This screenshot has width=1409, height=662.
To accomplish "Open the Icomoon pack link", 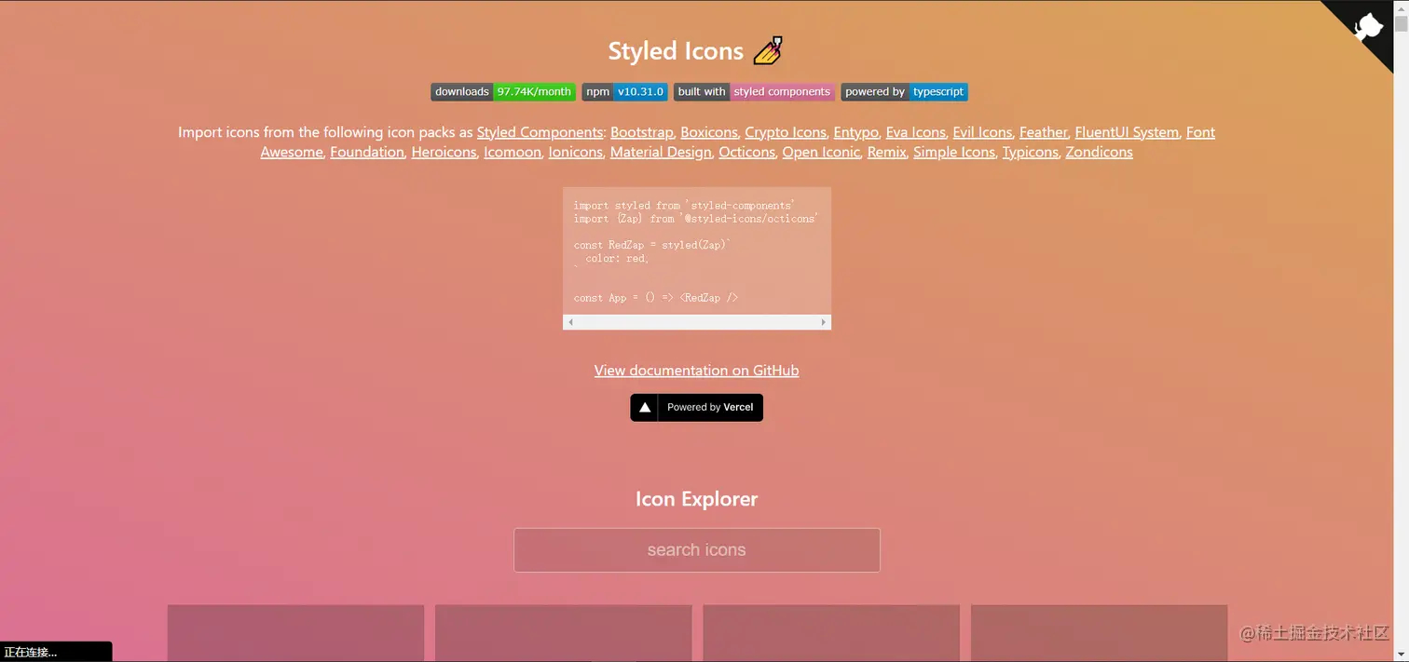I will point(512,152).
